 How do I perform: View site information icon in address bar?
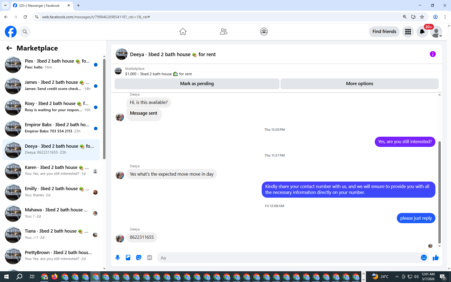(37, 17)
